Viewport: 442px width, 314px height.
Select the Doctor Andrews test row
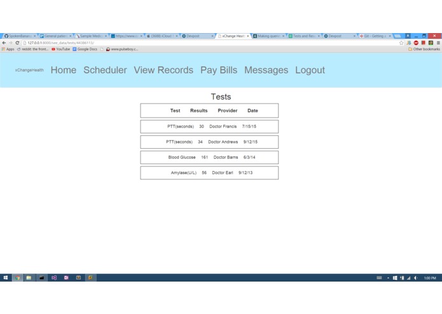pos(209,142)
